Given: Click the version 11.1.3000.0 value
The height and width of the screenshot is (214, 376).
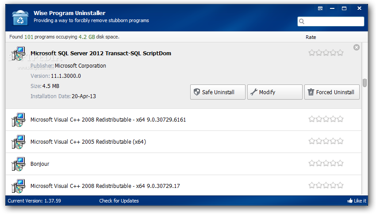Looking at the screenshot, I should 66,76.
